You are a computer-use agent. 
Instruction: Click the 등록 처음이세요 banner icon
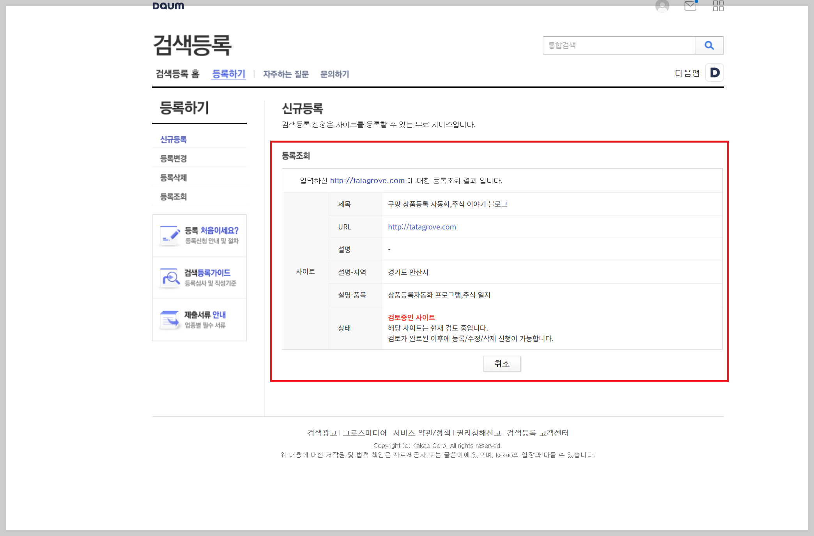(x=170, y=235)
